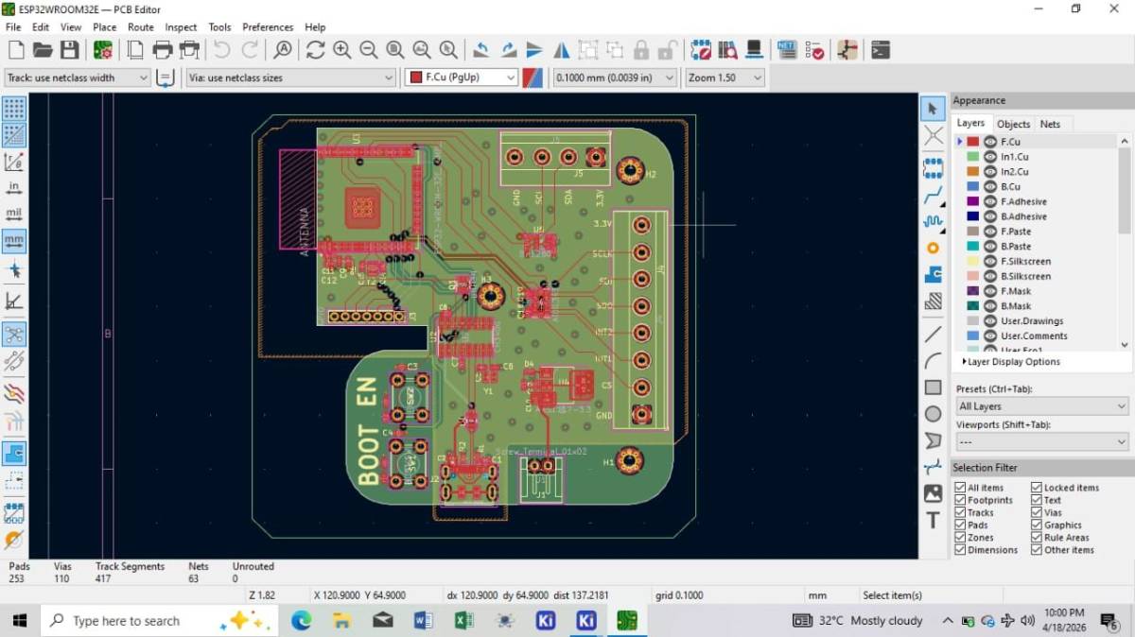Click the Print icon in toolbar
This screenshot has width=1135, height=637.
click(162, 49)
